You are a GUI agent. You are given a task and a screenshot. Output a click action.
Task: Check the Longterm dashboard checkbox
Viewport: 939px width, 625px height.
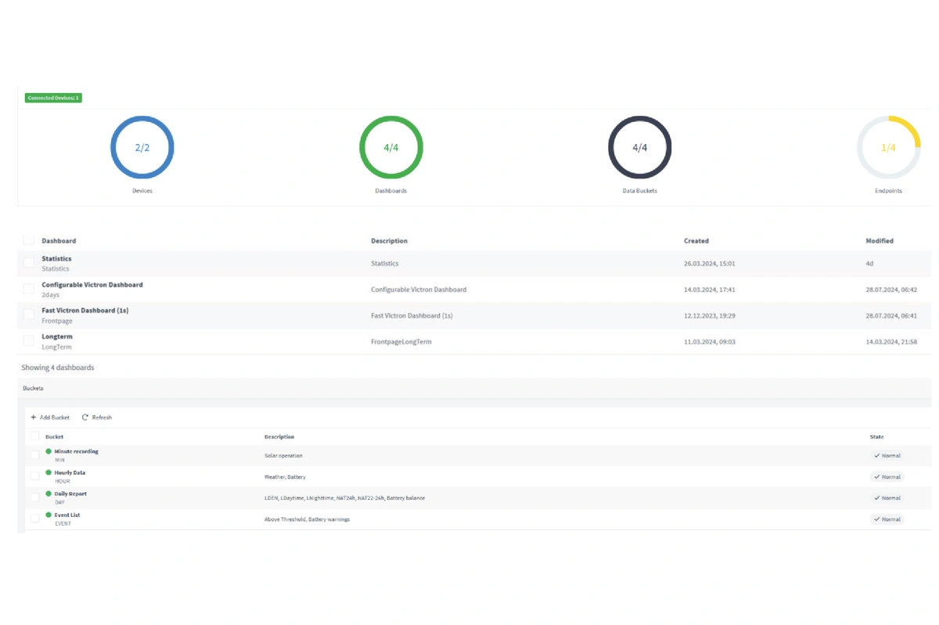(x=29, y=341)
